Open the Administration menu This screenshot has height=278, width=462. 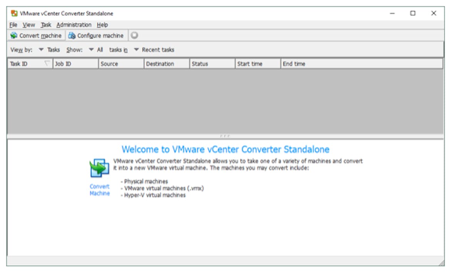(74, 25)
